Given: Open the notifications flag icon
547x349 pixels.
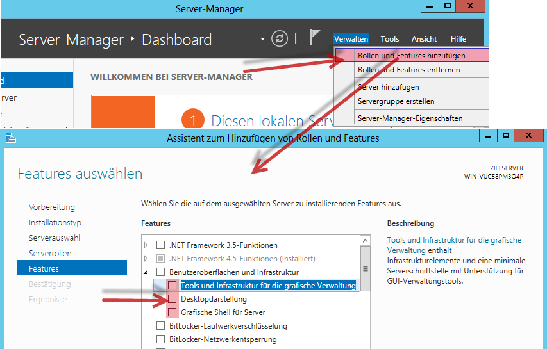Looking at the screenshot, I should 314,37.
